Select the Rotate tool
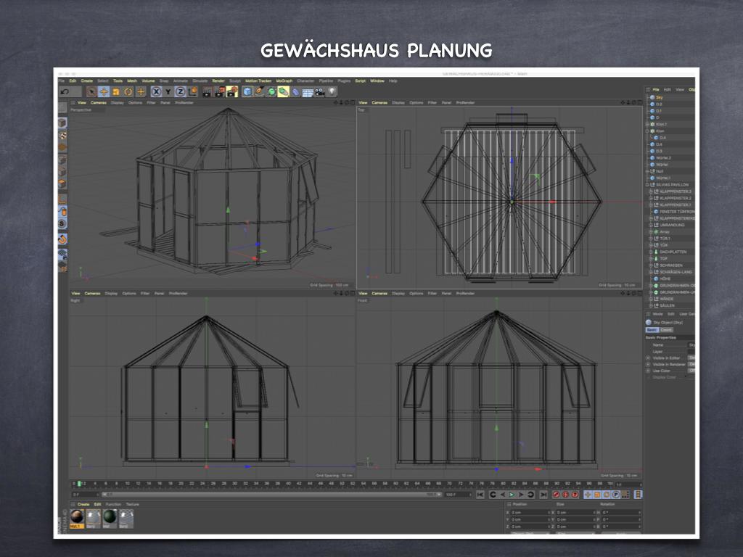The width and height of the screenshot is (743, 557). 128,91
